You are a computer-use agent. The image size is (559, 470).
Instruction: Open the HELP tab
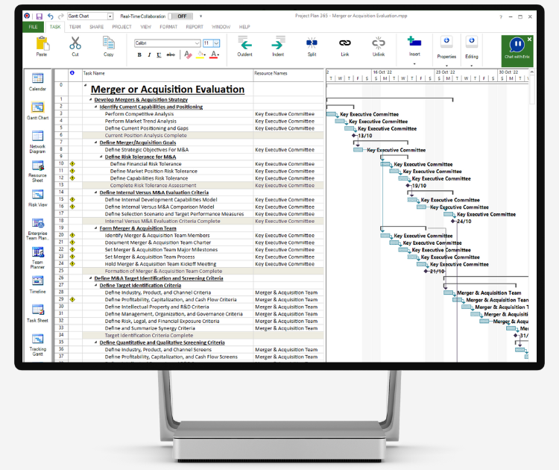[244, 27]
